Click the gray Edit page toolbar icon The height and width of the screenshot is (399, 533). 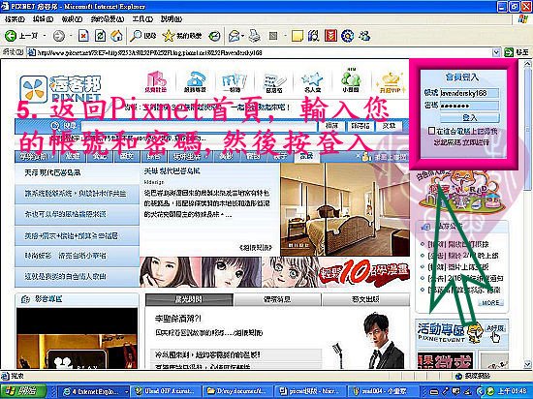273,36
